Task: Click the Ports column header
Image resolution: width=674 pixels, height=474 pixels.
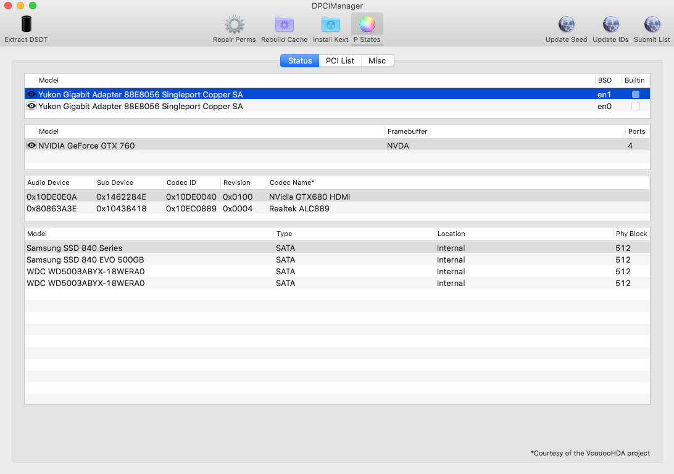Action: [636, 131]
